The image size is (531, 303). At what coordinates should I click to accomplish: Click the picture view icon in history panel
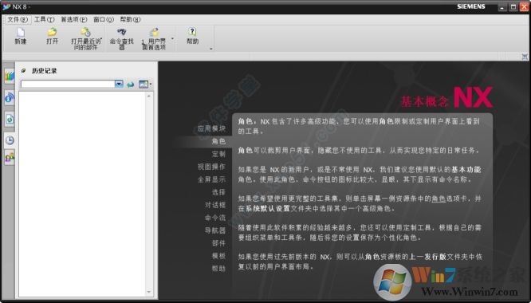[144, 85]
